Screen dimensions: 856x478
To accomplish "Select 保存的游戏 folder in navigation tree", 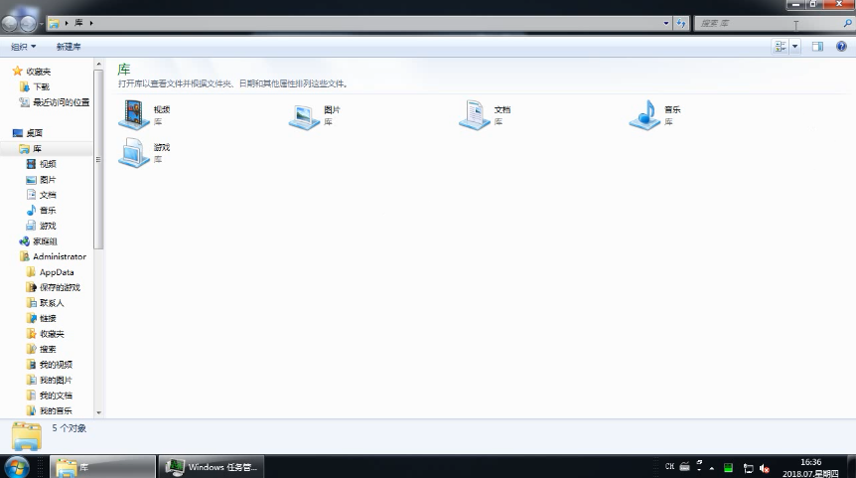I will tap(53, 287).
